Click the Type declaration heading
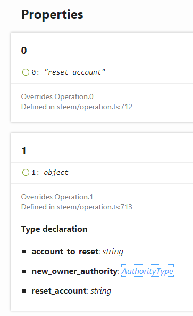The image size is (193, 316). pos(54,229)
